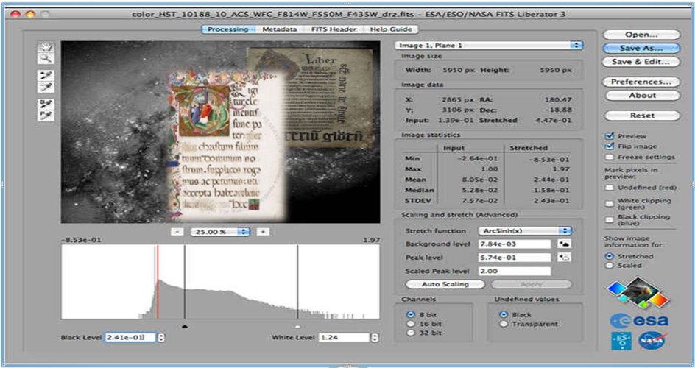
Task: Click the Black Level input field
Action: [130, 338]
